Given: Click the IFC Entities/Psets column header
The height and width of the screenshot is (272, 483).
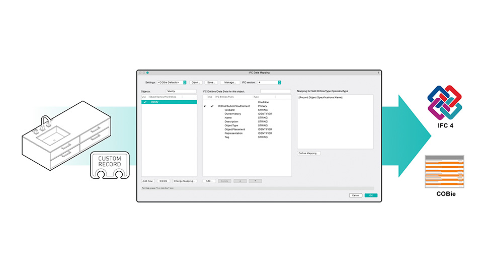Looking at the screenshot, I should point(224,97).
